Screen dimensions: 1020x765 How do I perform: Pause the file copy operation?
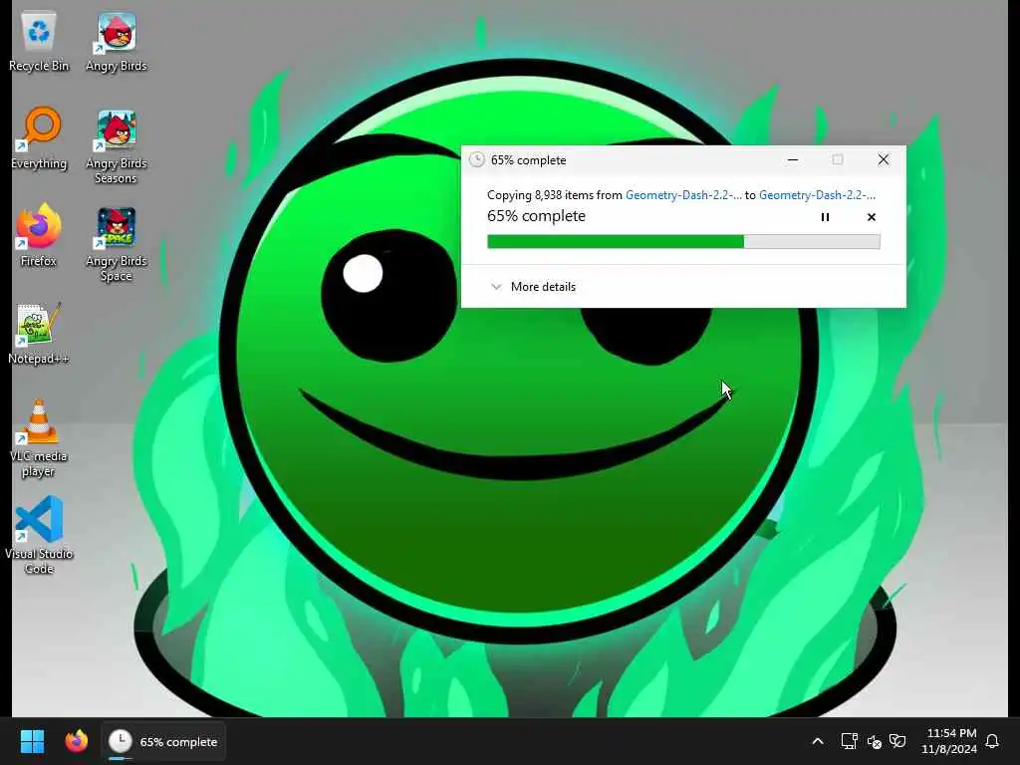[x=825, y=217]
